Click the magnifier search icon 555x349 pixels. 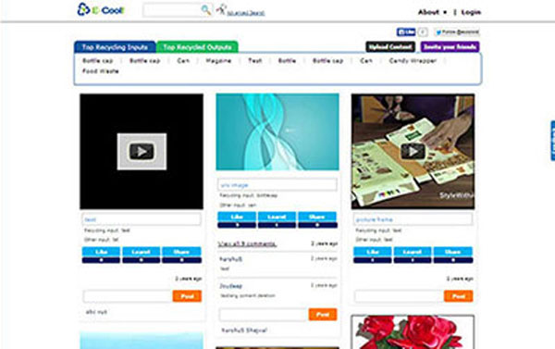point(205,10)
